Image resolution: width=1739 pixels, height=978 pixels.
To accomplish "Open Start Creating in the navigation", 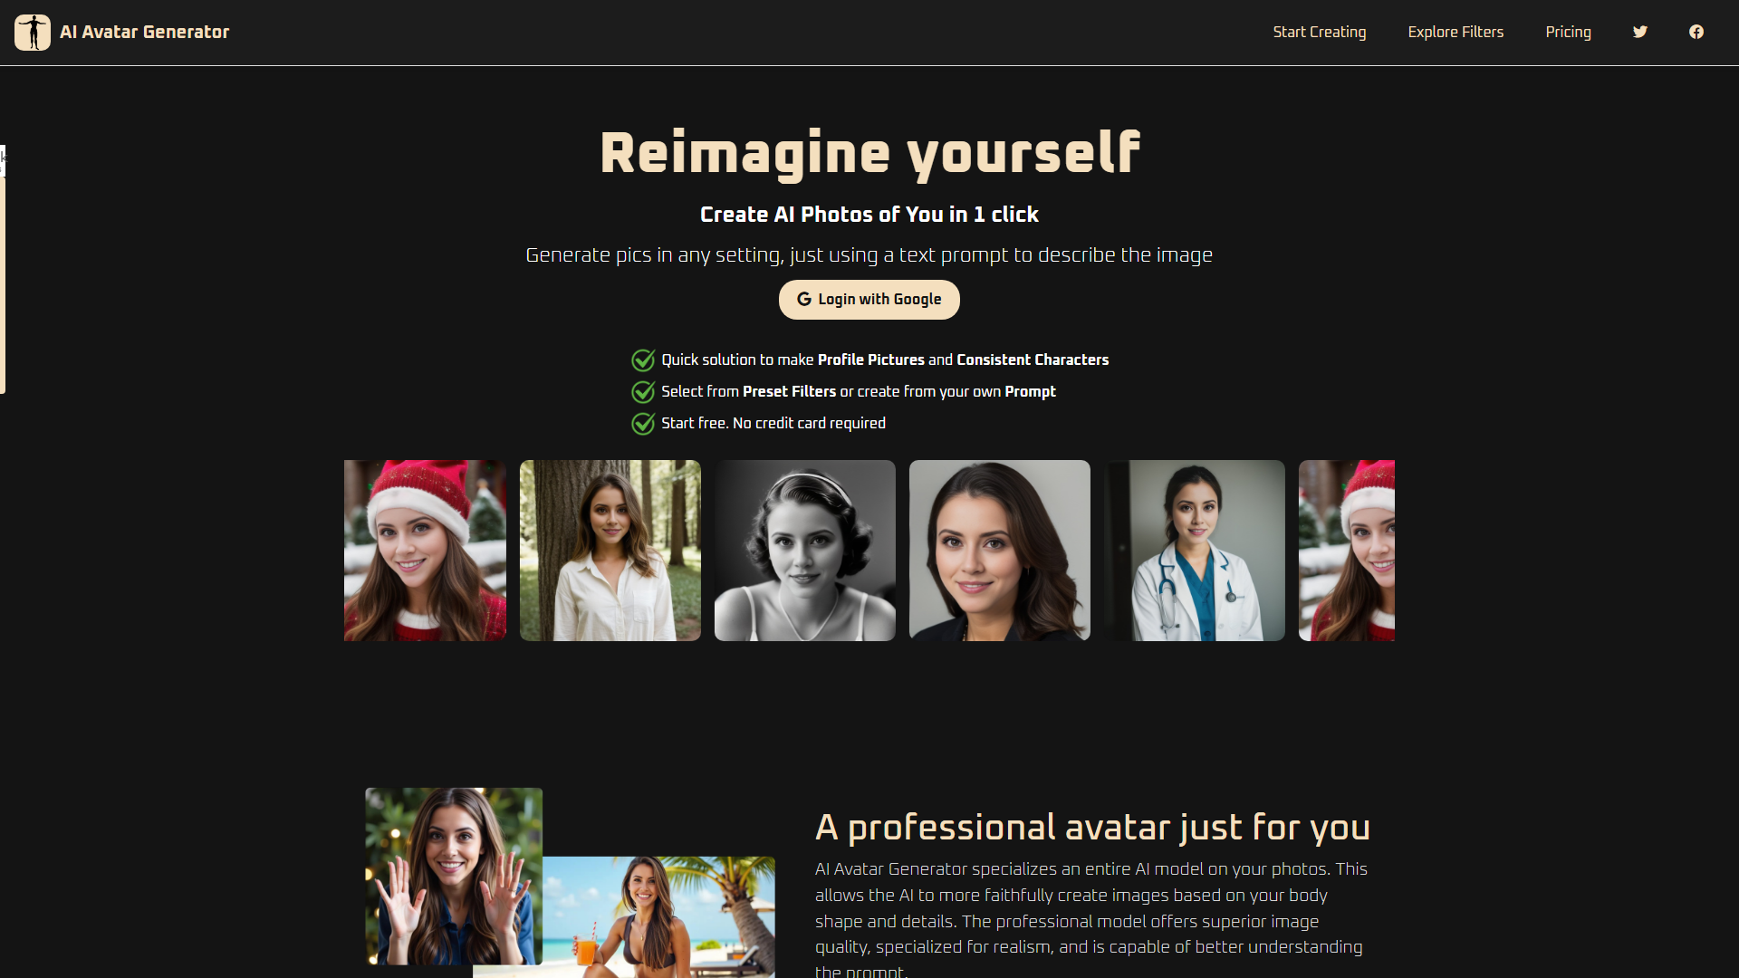I will [x=1319, y=32].
